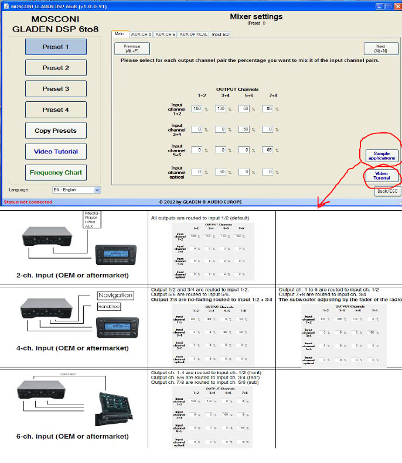Click the 6-ch. input diagram thumbnail
Image resolution: width=402 pixels, height=463 pixels.
tap(75, 400)
